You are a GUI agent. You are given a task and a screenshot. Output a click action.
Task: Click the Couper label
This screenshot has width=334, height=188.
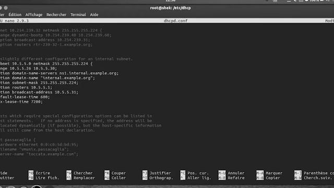tap(118, 173)
